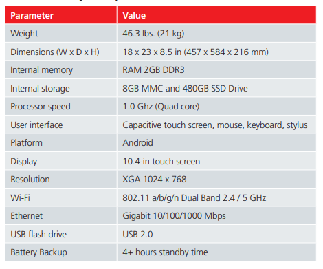This screenshot has height=269, width=323.
Task: Click the XGA 1024 x 768 value
Action: [155, 180]
